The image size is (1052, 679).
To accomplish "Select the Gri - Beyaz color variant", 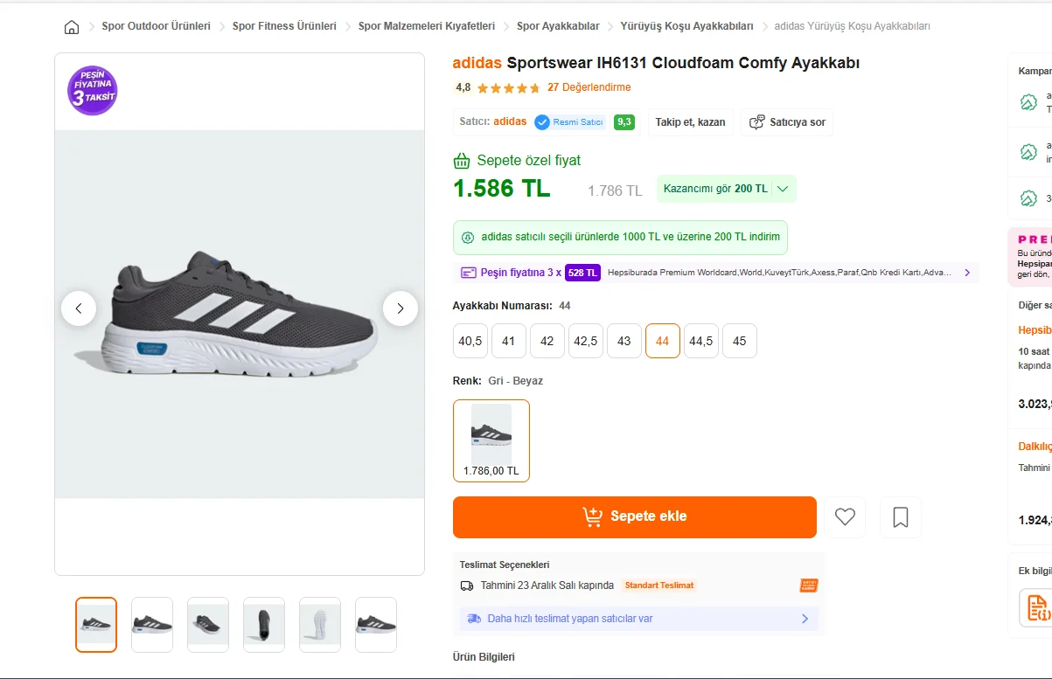I will click(x=491, y=440).
